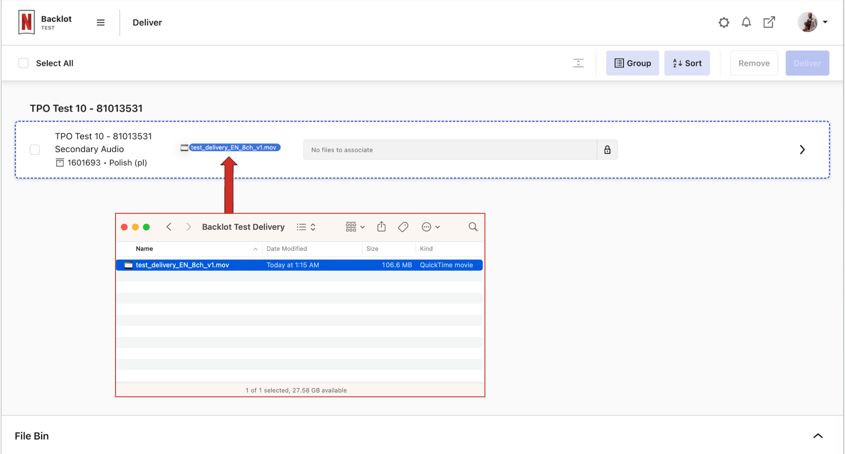This screenshot has height=454, width=845.
Task: Check the TPO Test 10 Secondary Audio checkbox
Action: click(x=35, y=150)
